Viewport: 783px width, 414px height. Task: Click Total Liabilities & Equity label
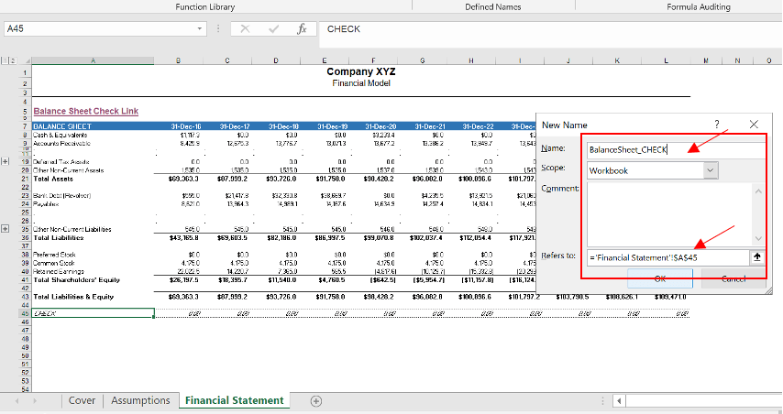click(73, 297)
